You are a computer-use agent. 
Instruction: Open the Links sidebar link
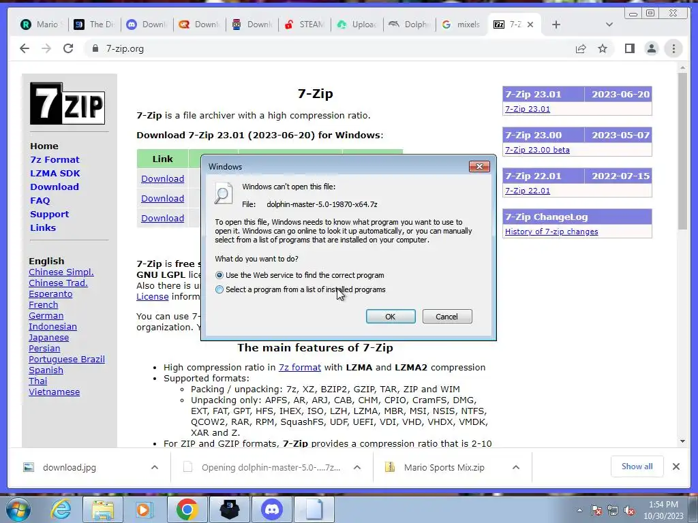click(x=43, y=227)
